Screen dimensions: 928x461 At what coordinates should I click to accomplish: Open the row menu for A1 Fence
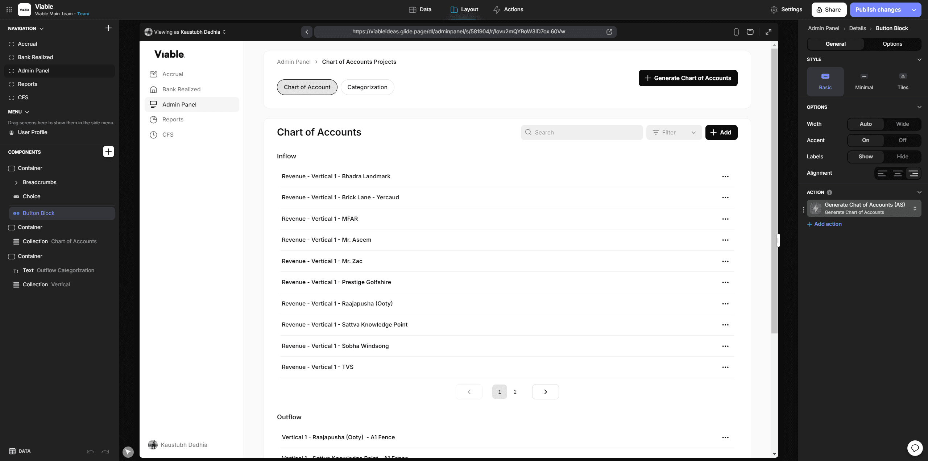725,437
